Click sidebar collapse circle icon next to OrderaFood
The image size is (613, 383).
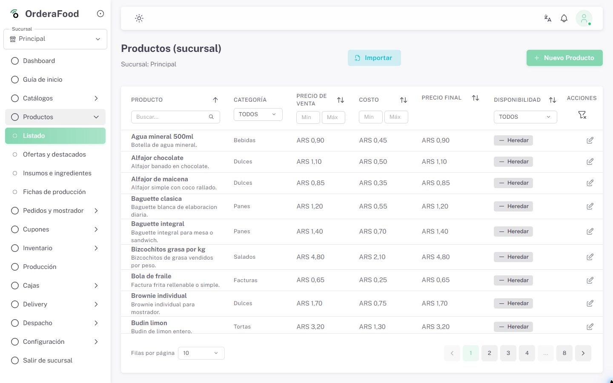point(100,14)
